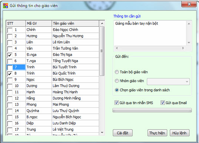Select the checkbox for Tống Tuyết Nga
The width and height of the screenshot is (199, 143).
(x=10, y=61)
